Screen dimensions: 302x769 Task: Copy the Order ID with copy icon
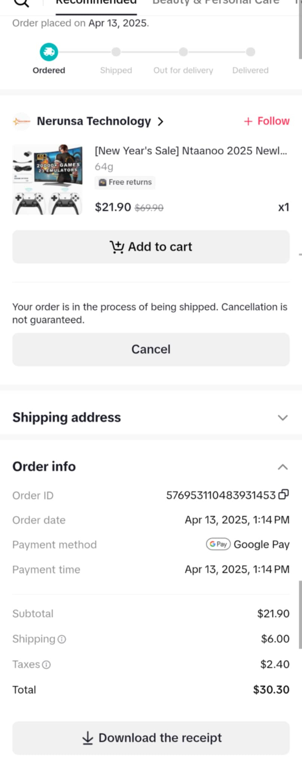284,495
